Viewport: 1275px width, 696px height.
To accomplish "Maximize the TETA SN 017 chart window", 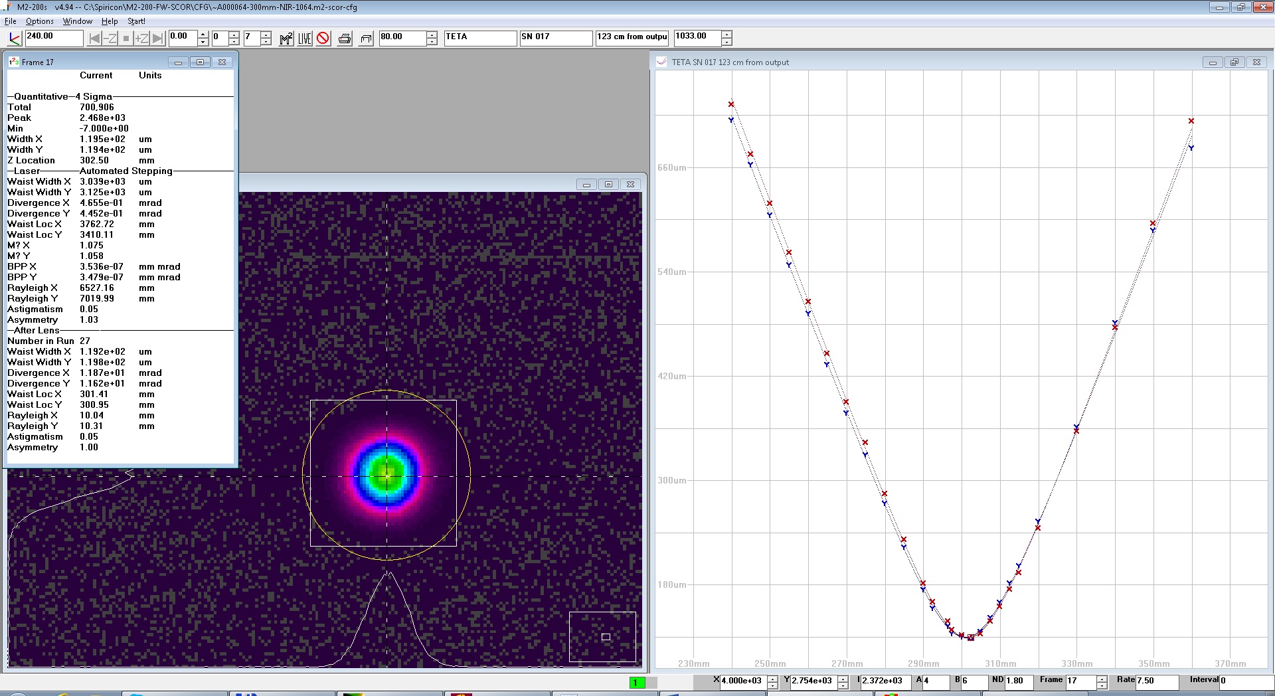I will tap(1234, 62).
